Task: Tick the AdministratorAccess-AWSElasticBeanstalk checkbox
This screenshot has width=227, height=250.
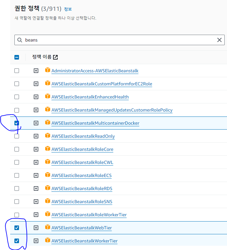Action: pos(17,71)
